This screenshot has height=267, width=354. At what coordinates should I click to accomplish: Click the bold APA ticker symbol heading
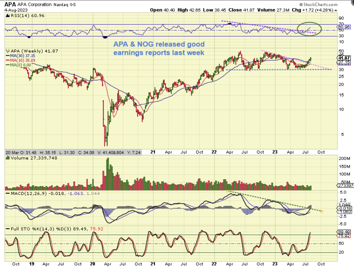pos(10,4)
